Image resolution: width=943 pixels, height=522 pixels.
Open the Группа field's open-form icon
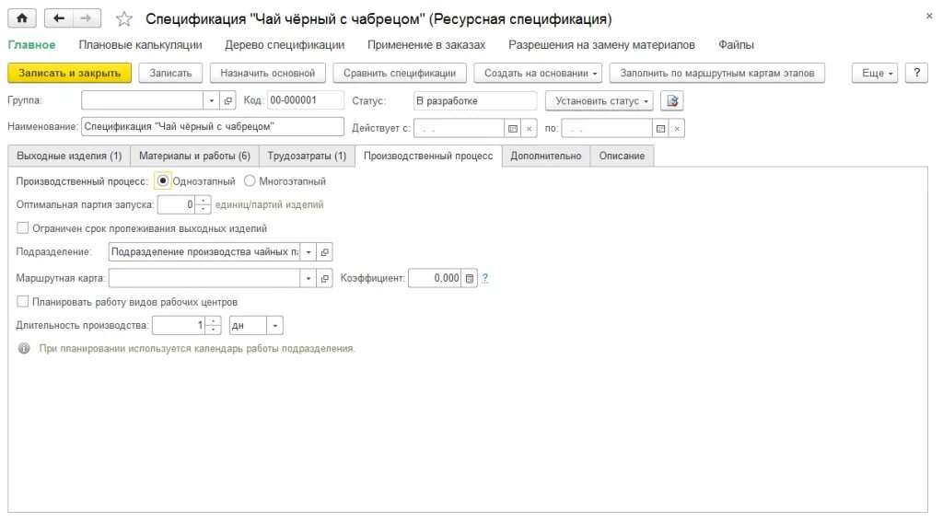pos(228,101)
